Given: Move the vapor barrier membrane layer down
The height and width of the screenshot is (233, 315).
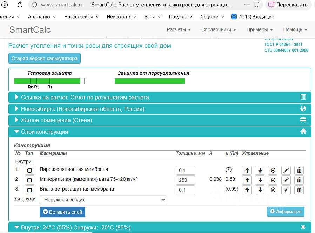Looking at the screenshot, I should pyautogui.click(x=260, y=170).
